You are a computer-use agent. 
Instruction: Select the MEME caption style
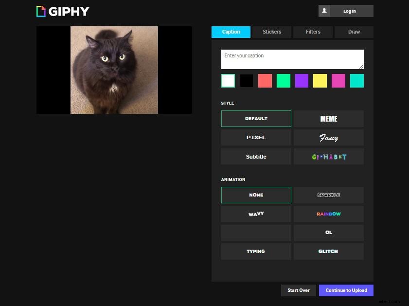tap(329, 118)
